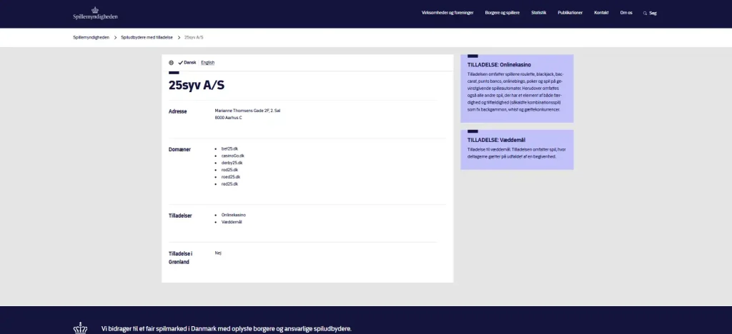
Task: Click the Væddemål list entry under Tilladelser
Action: coord(232,222)
